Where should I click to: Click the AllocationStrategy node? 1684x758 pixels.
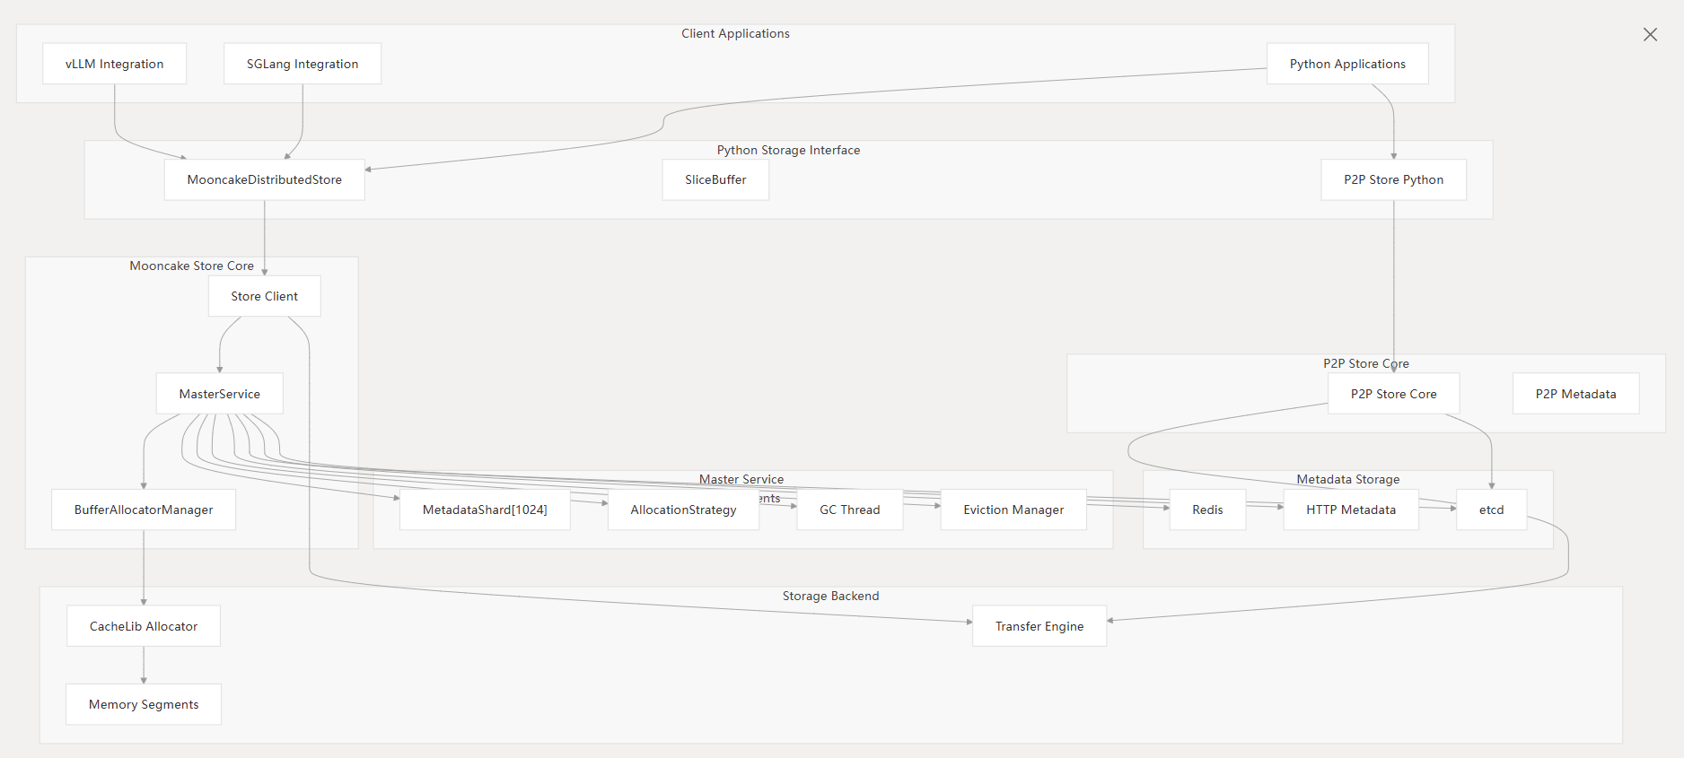[x=684, y=510]
